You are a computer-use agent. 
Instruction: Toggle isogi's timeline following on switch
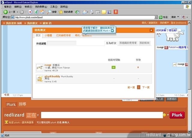click(113, 67)
